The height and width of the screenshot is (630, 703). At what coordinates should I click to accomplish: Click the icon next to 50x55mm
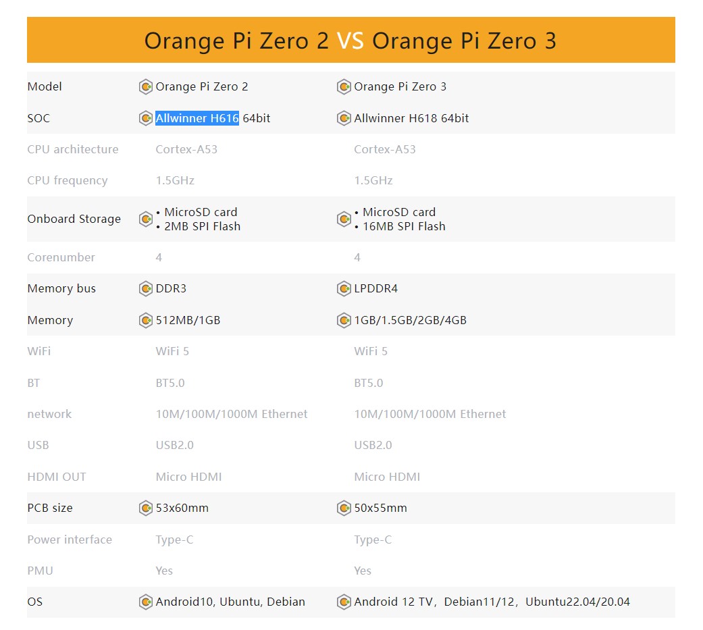[x=344, y=508]
